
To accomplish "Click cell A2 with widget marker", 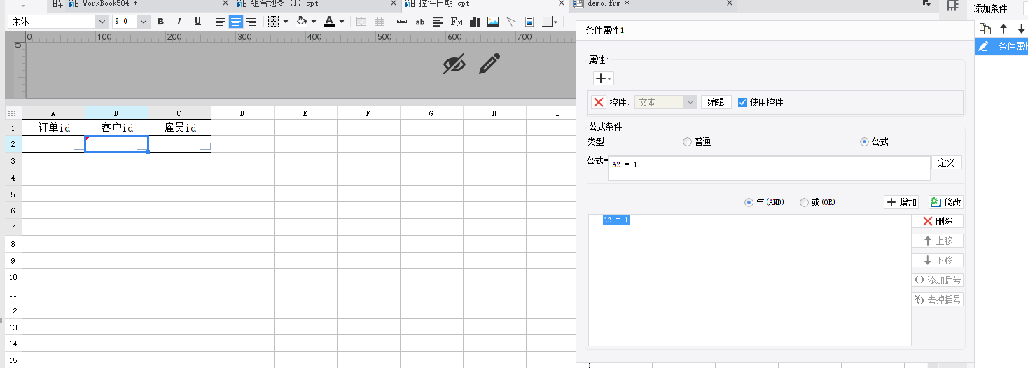I will tap(53, 144).
